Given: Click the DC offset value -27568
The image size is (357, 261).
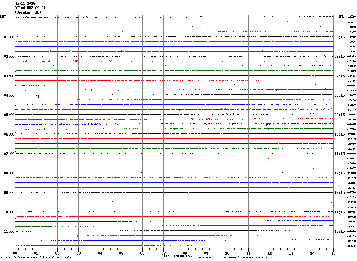Looking at the screenshot, I should click(352, 227).
